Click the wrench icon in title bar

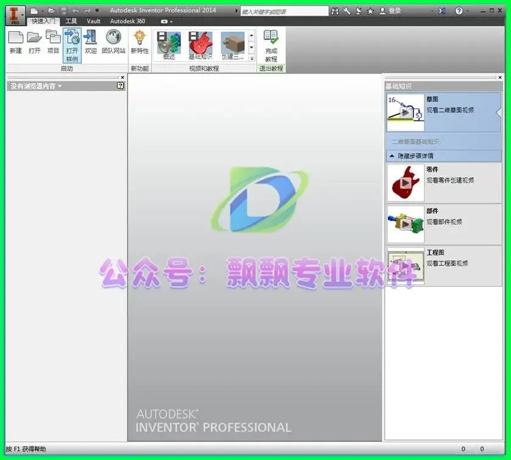[347, 11]
